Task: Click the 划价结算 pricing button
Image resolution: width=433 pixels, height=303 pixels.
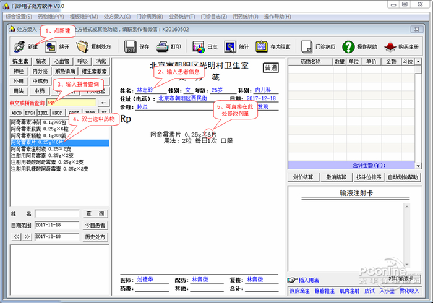Action: click(304, 177)
